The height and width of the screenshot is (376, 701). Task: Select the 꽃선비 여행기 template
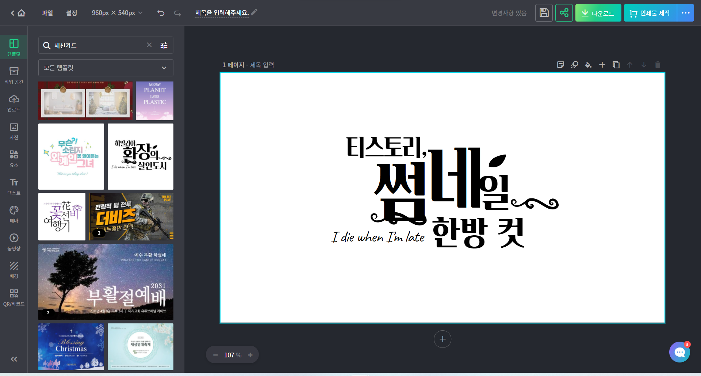pos(62,217)
